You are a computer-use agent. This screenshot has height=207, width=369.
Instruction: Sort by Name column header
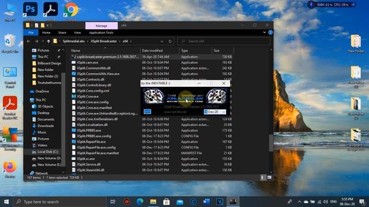(x=105, y=51)
